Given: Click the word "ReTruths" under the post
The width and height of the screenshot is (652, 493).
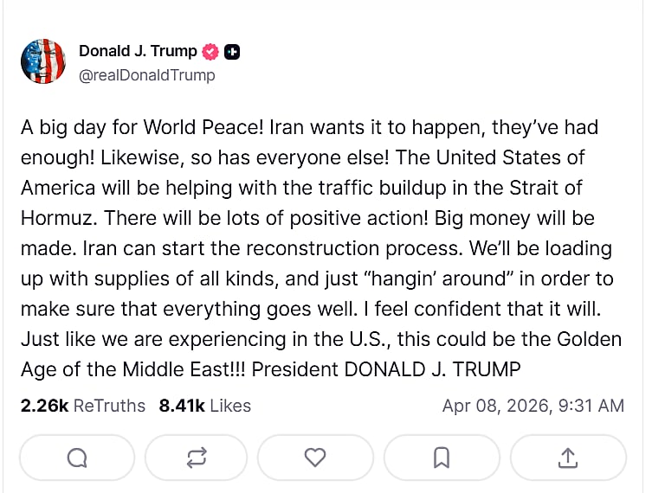Looking at the screenshot, I should [109, 406].
